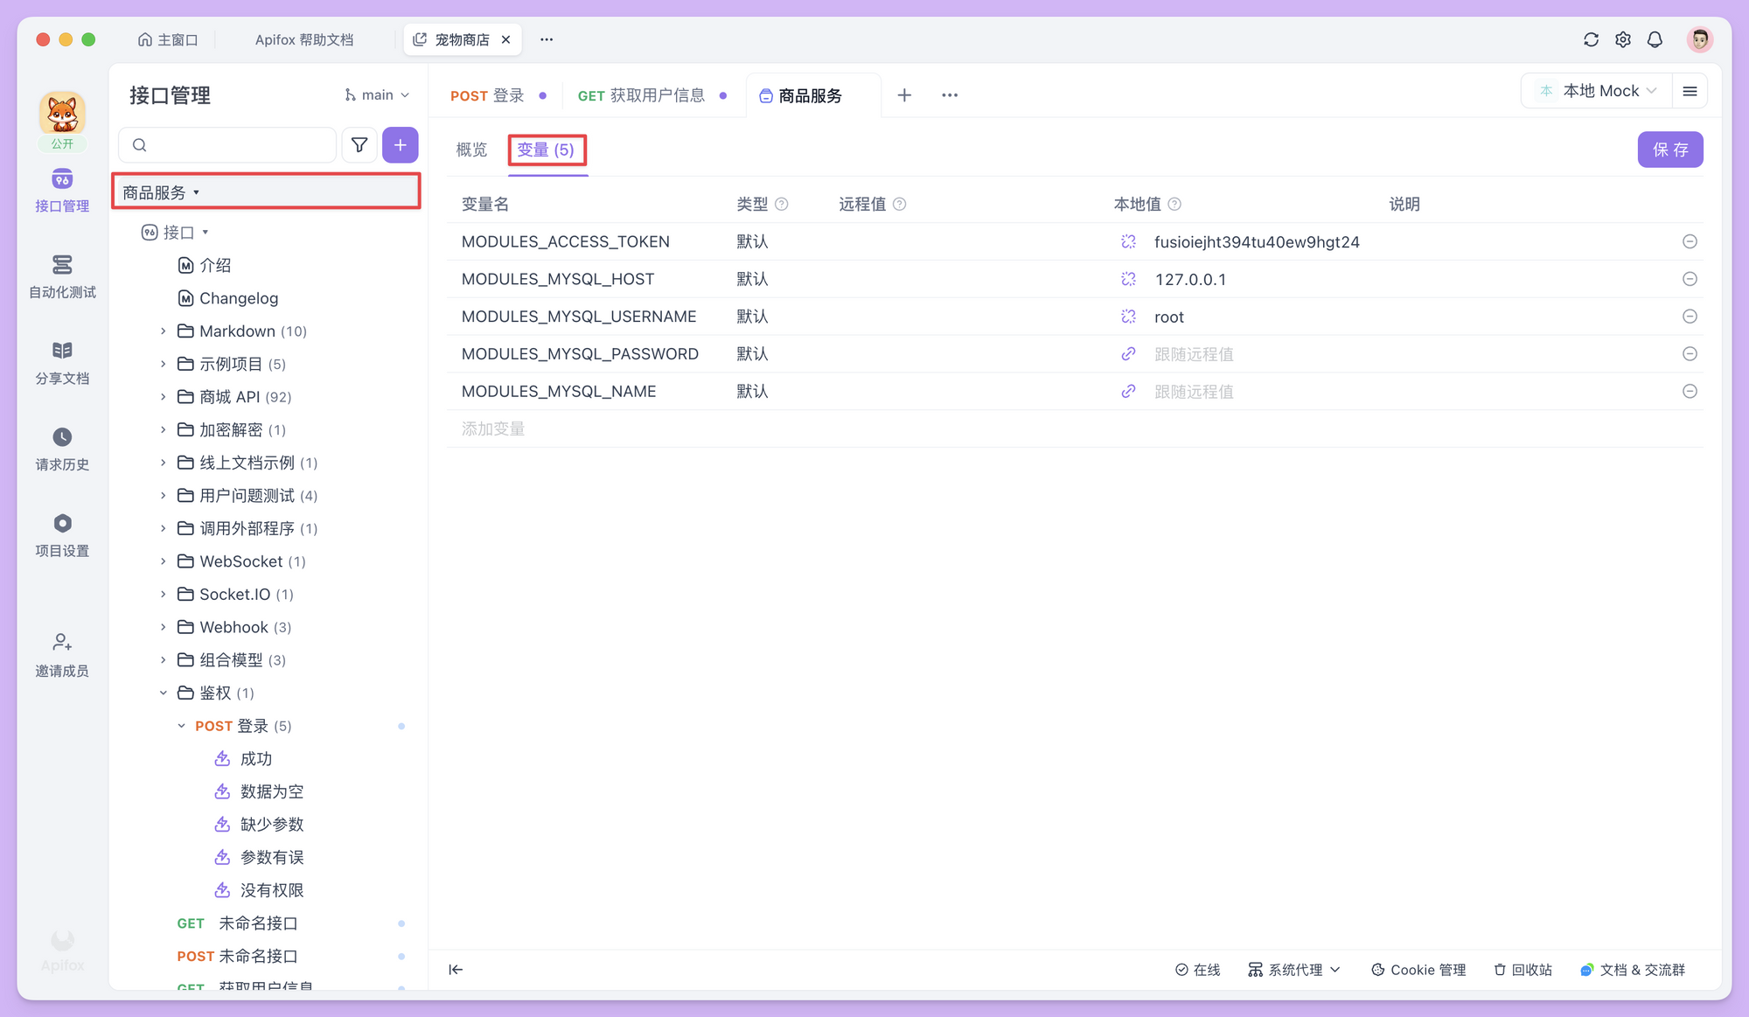Click the sidebar search field

[x=227, y=145]
